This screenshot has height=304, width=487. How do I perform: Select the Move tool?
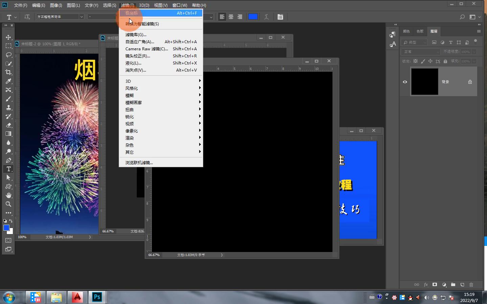(8, 37)
